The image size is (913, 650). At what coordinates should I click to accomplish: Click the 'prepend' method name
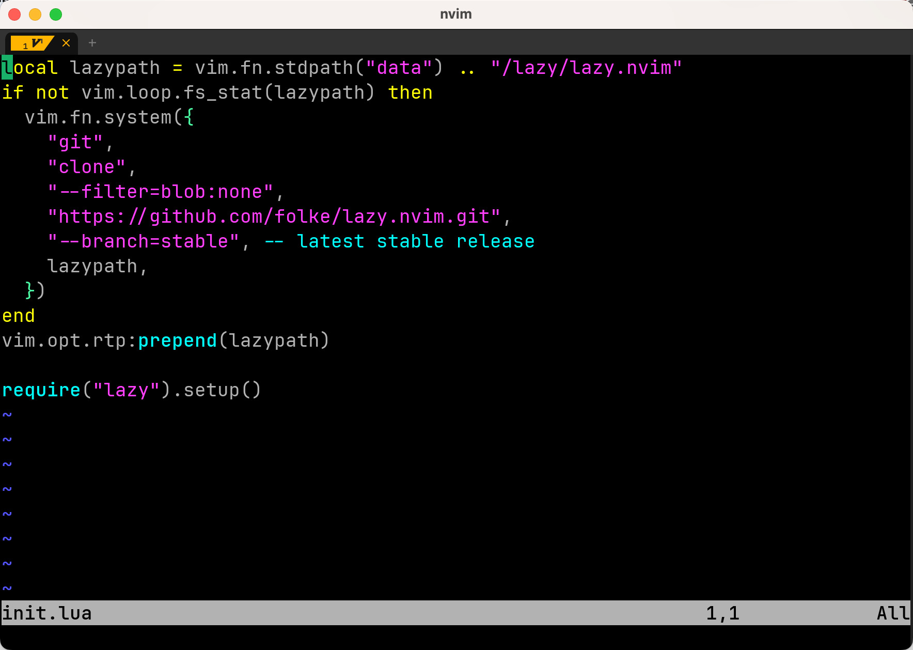click(x=177, y=341)
